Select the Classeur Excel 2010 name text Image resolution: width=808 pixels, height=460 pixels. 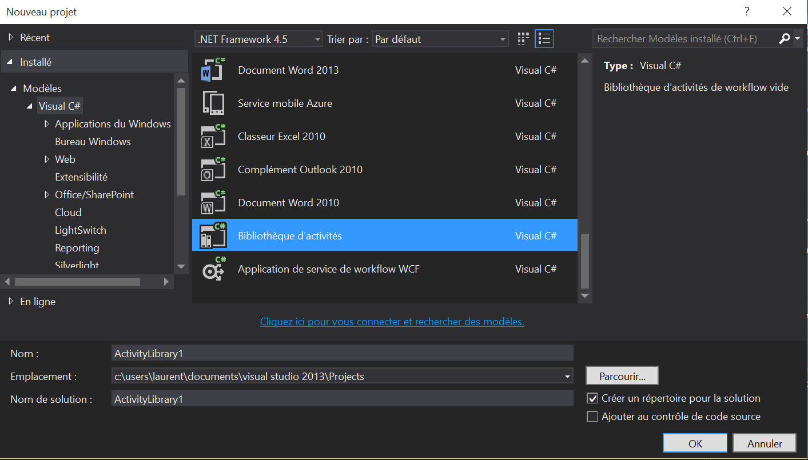(281, 137)
